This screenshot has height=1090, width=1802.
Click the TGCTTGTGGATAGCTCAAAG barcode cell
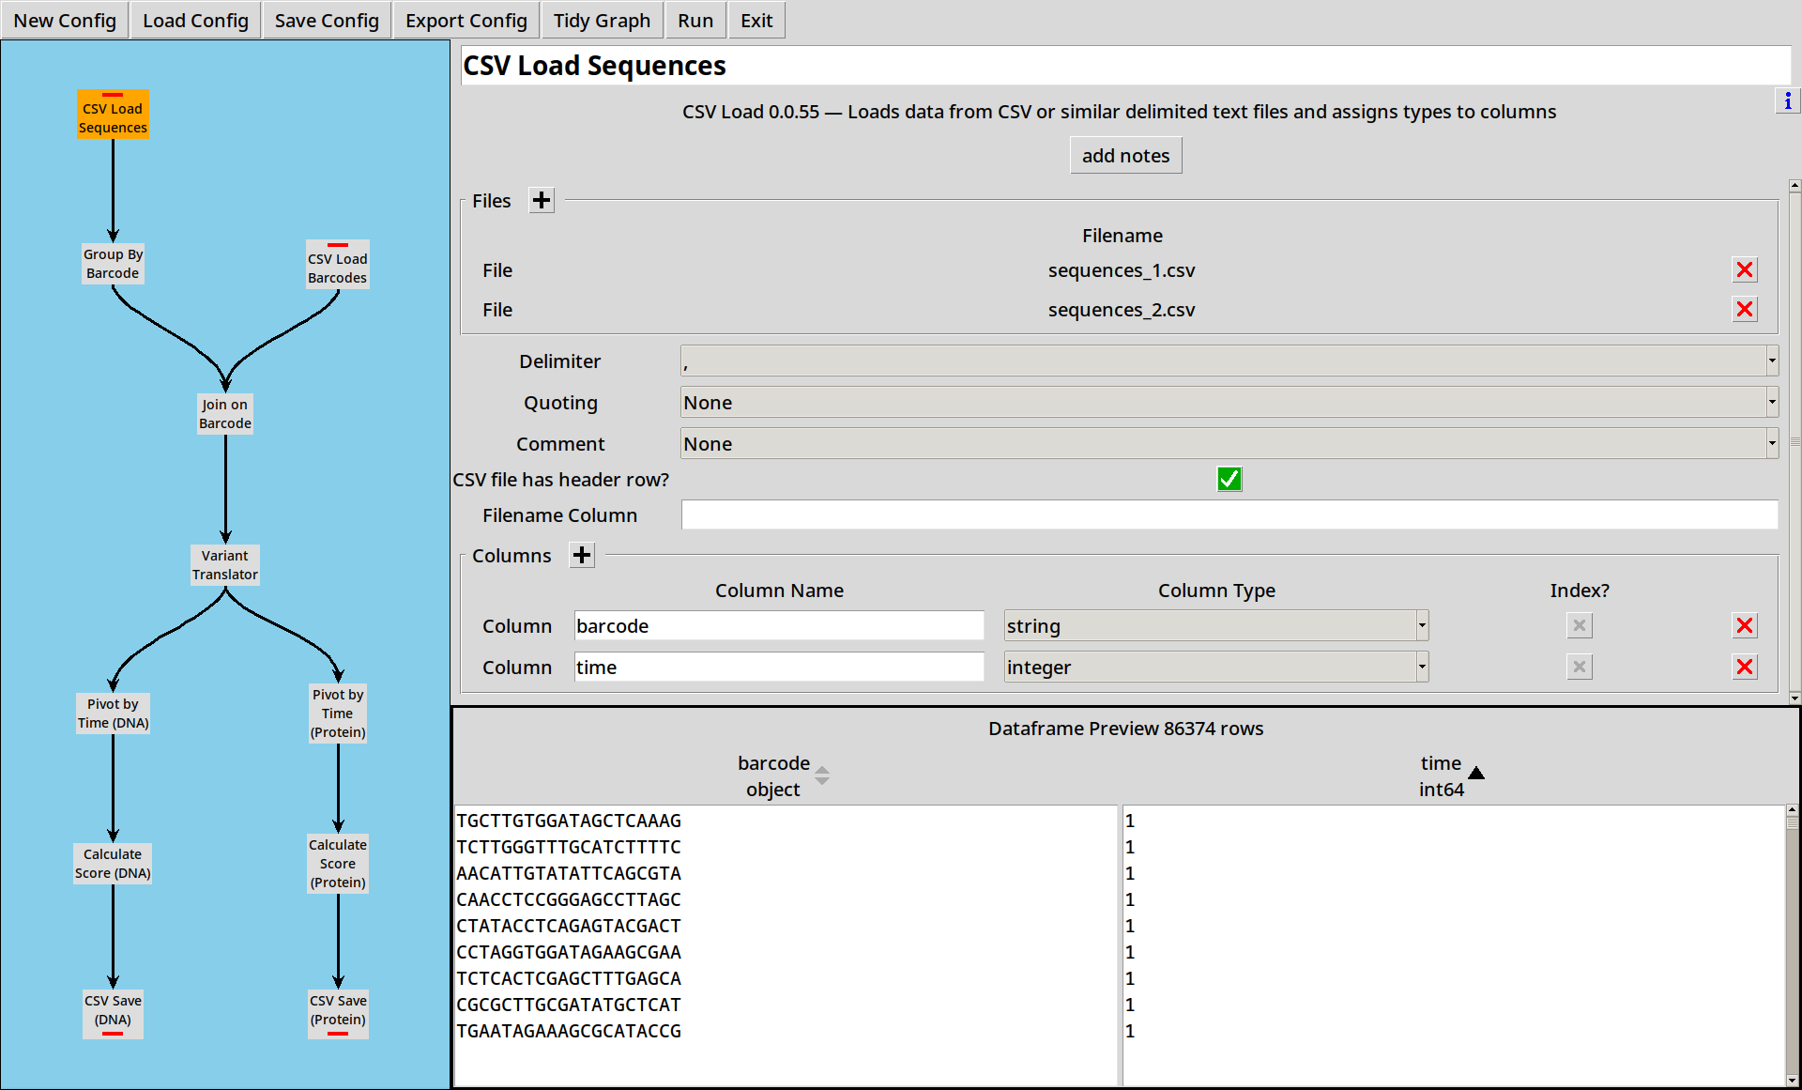click(569, 821)
